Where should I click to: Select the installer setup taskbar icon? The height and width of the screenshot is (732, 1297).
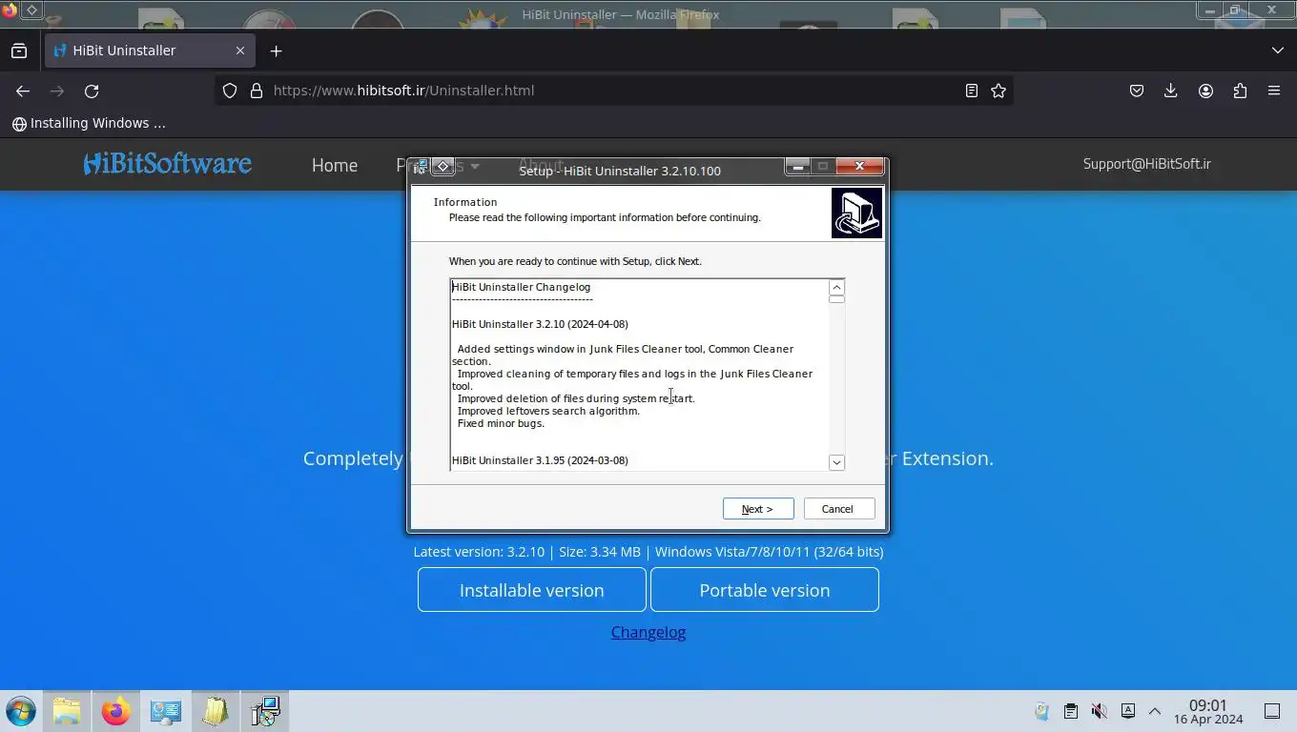[264, 711]
